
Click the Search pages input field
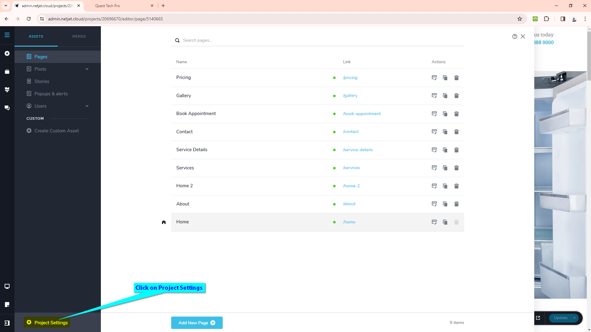(x=321, y=40)
